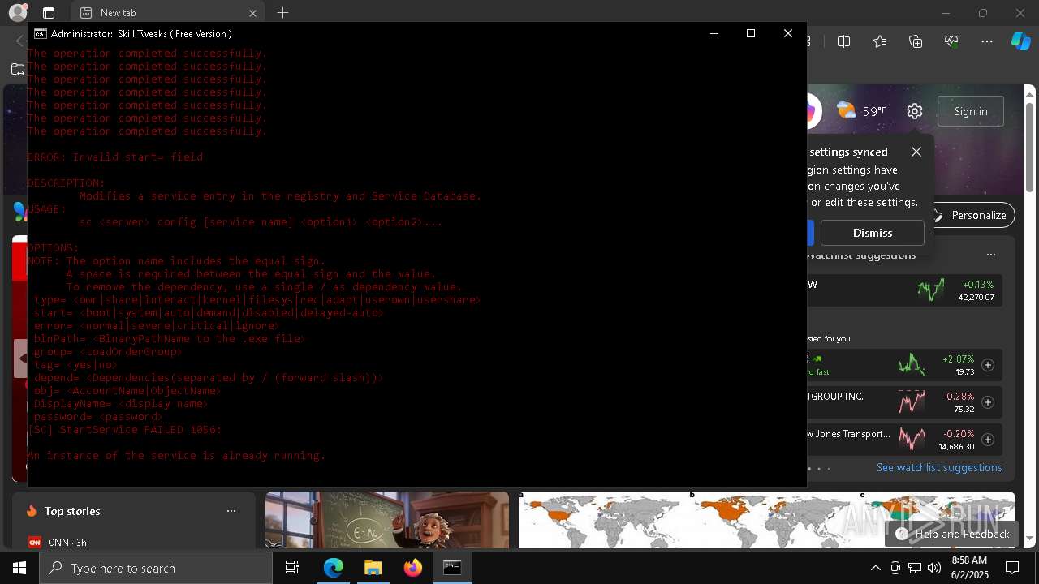Open Edge split screen icon

coord(843,41)
